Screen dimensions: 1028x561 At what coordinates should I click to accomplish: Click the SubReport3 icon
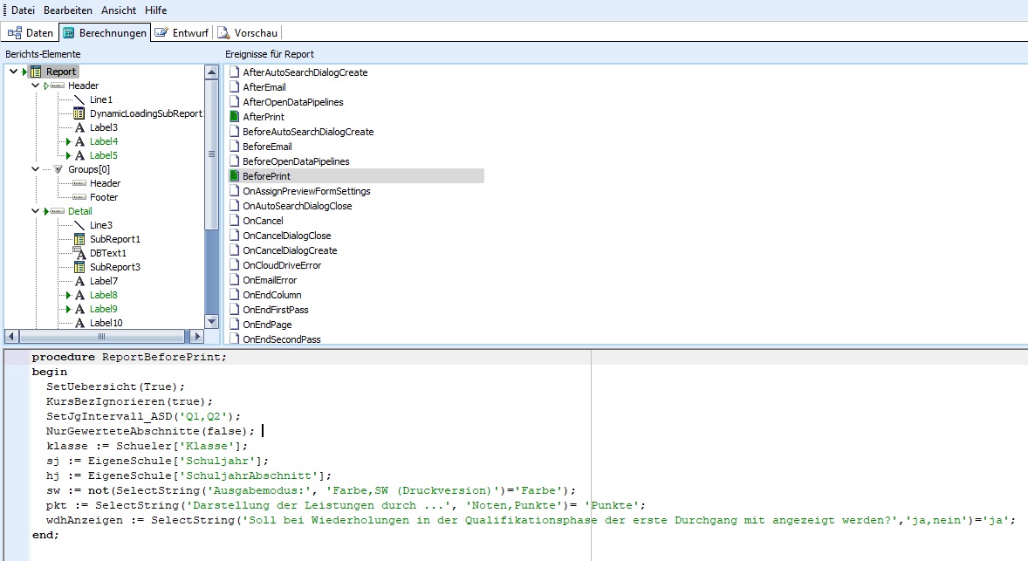(79, 267)
